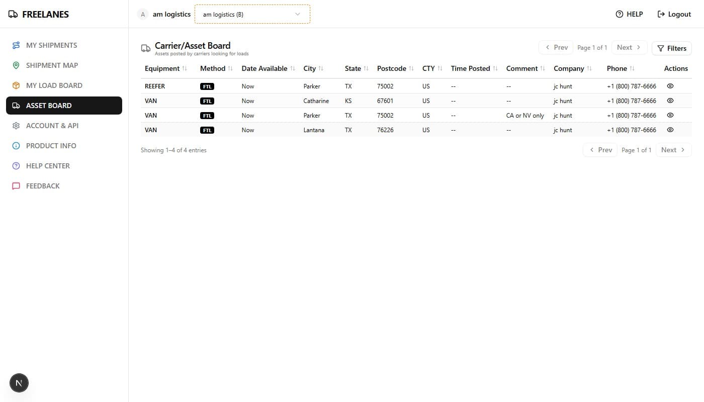Sort by Date Available column

pyautogui.click(x=269, y=68)
